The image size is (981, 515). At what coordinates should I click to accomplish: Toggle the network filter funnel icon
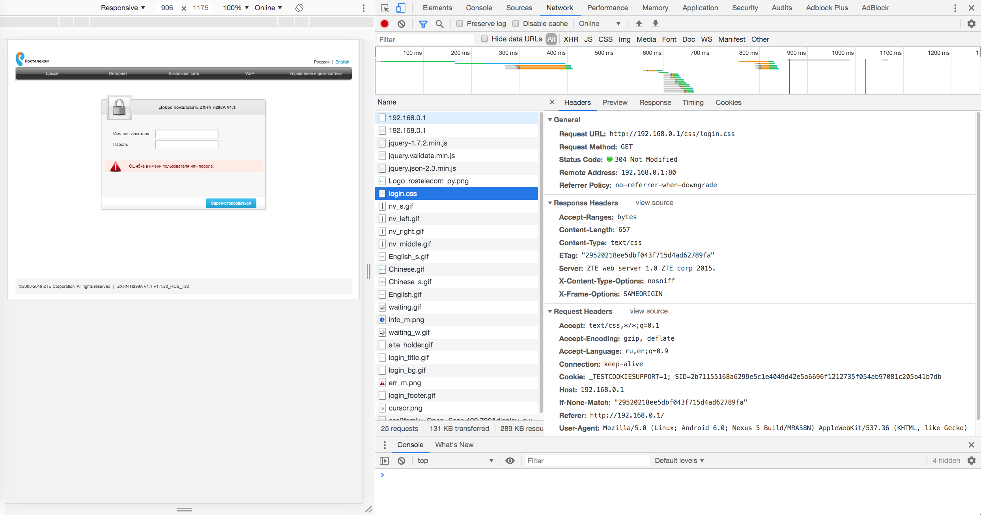[423, 24]
